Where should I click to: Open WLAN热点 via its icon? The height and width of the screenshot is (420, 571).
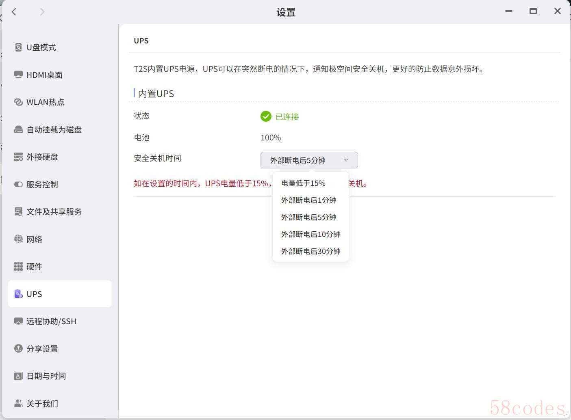click(18, 102)
